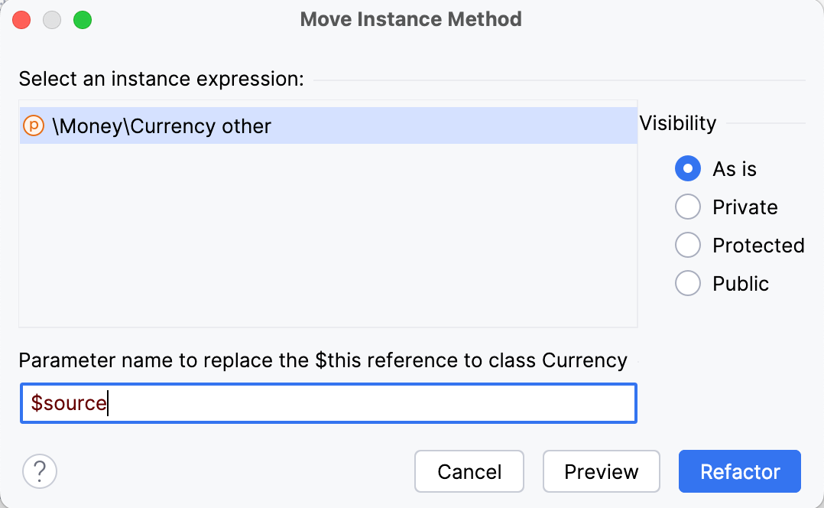Click the Visibility section header
This screenshot has width=824, height=508.
[677, 122]
